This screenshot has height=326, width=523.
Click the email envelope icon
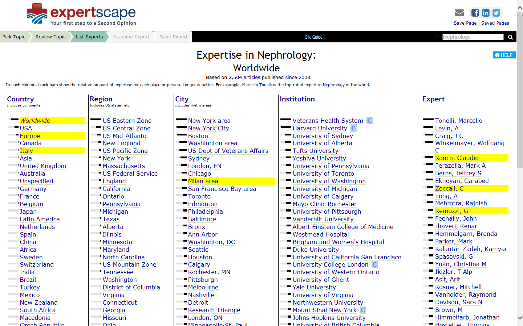click(x=459, y=13)
